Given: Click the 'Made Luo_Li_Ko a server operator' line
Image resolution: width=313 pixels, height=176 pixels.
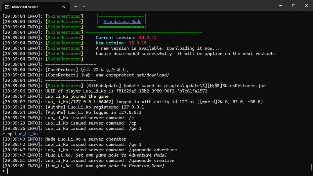Looking at the screenshot, I should pyautogui.click(x=86, y=139).
